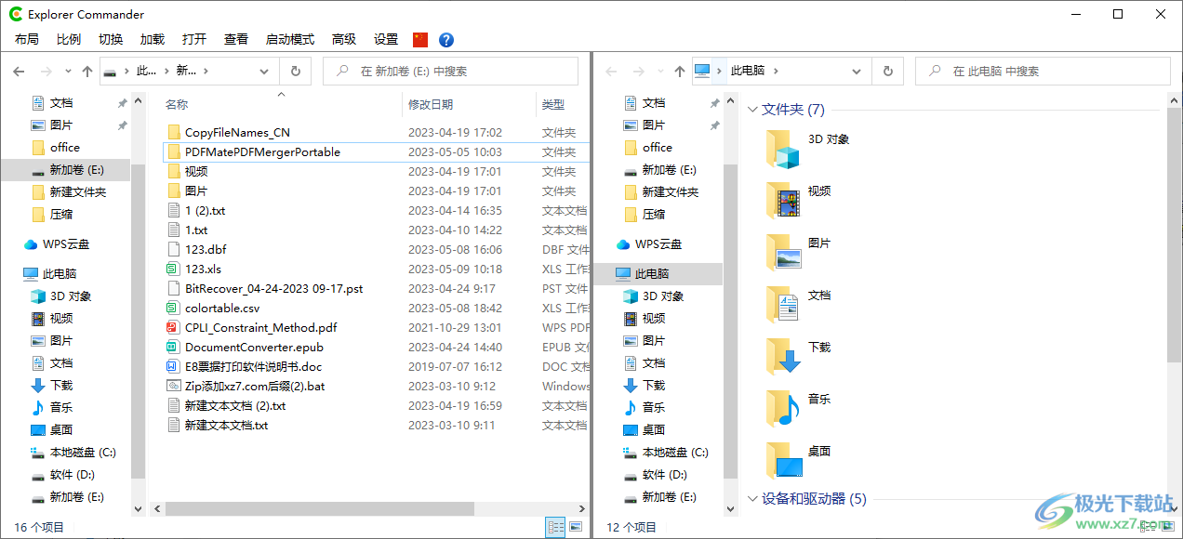This screenshot has height=539, width=1183.
Task: Click the up-one-level arrow in left pane
Action: (x=87, y=71)
